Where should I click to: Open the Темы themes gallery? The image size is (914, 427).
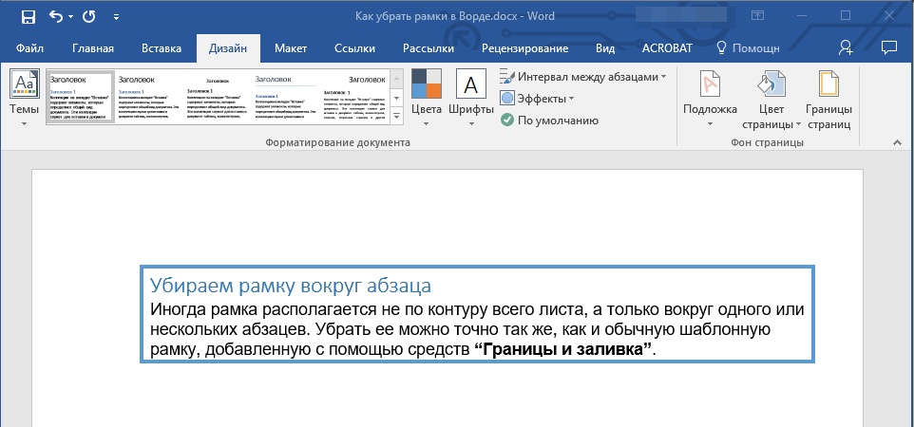tap(23, 95)
